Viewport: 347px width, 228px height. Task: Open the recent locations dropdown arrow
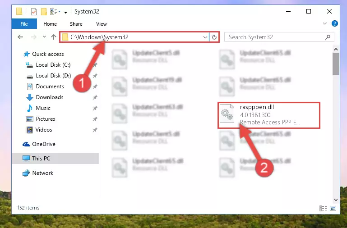point(44,37)
